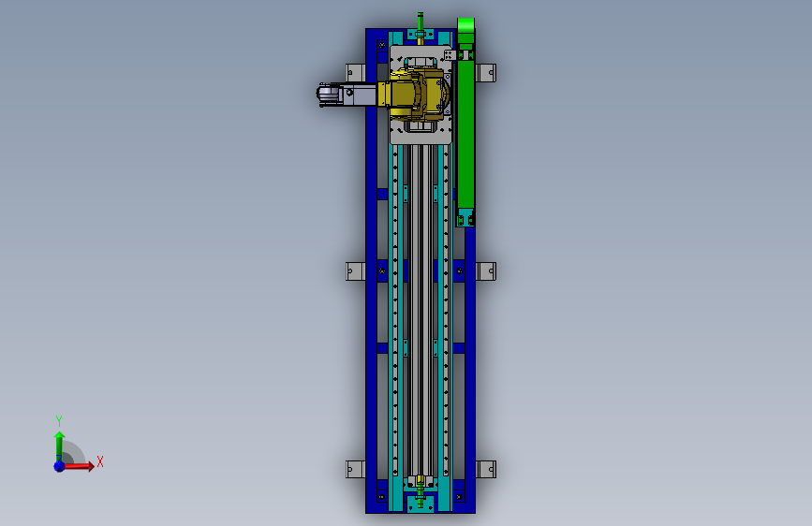812x526 pixels.
Task: Select the middle-right gray mounting bracket
Action: 486,271
